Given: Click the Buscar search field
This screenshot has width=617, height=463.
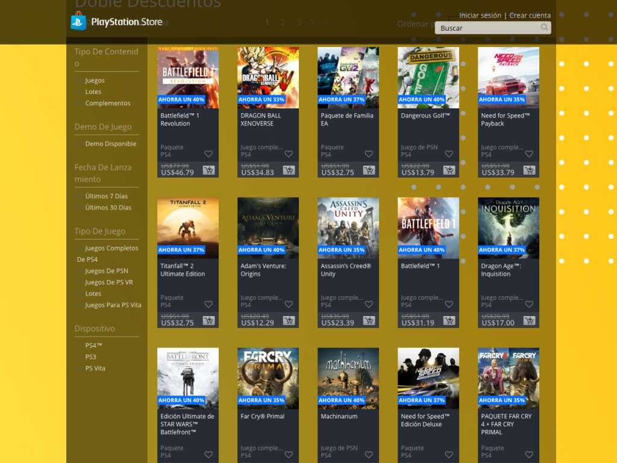Looking at the screenshot, I should click(x=493, y=28).
